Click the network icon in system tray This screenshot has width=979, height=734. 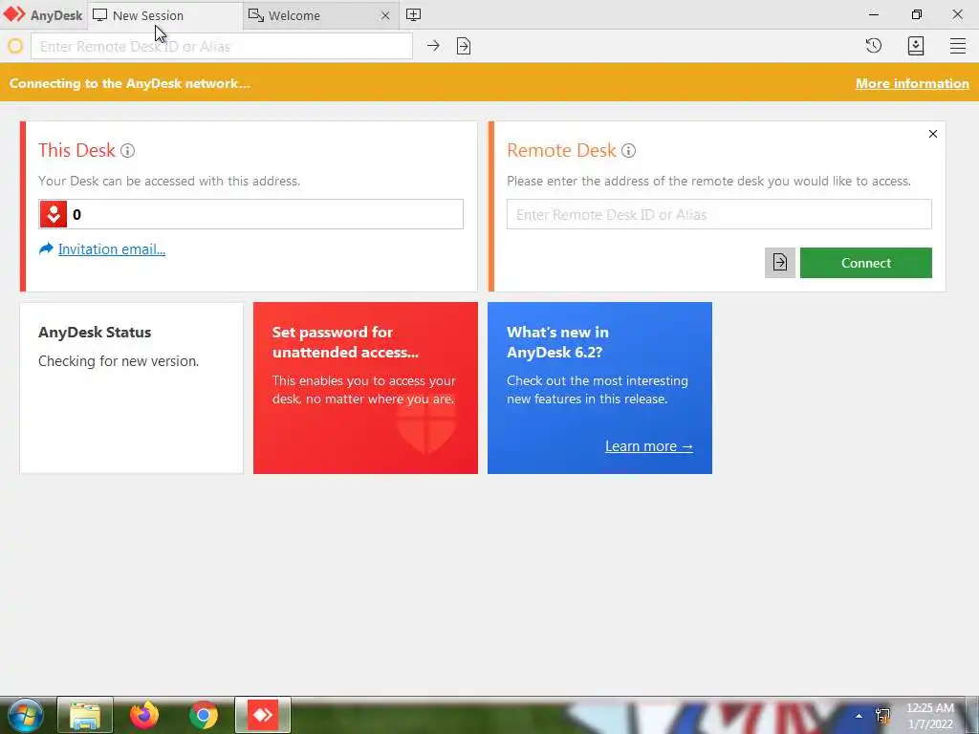tap(882, 716)
